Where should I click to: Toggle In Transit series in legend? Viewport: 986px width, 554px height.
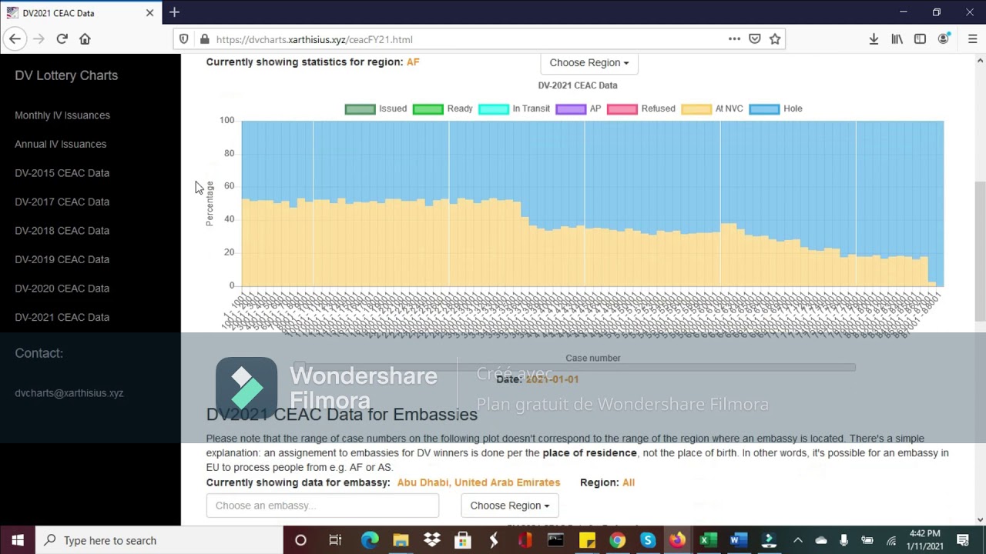(515, 108)
